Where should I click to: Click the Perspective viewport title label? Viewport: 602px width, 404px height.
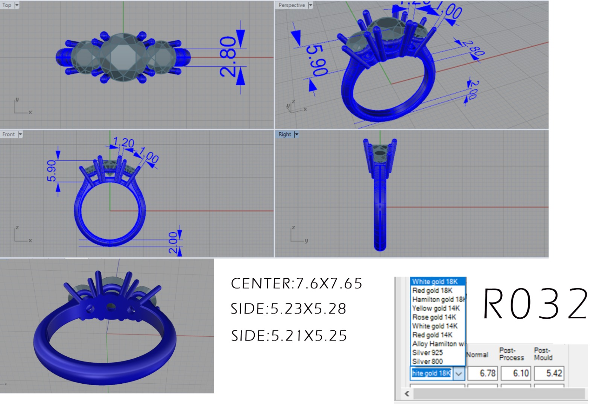292,5
